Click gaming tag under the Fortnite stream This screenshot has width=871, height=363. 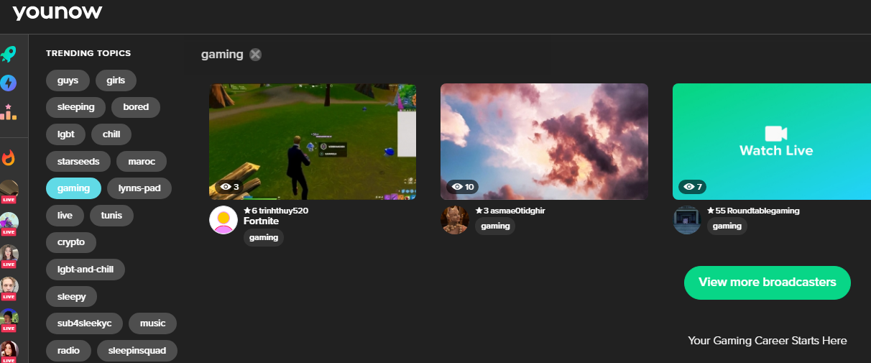263,238
